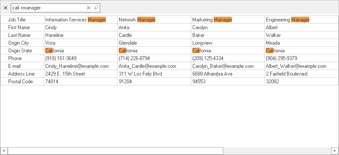Screen dimensions: 339x155
Task: Click California in Albert's column
Action: pos(302,51)
